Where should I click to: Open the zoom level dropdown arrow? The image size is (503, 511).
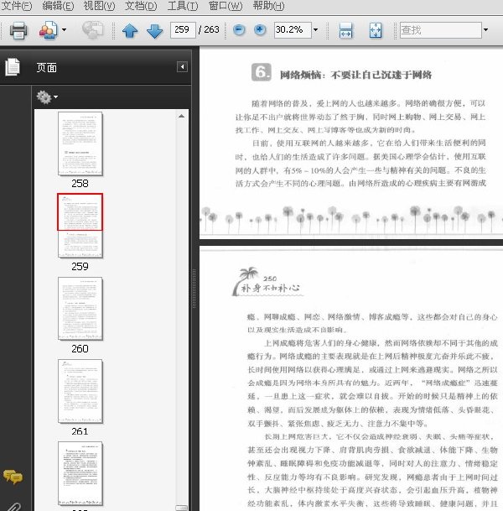coord(315,30)
